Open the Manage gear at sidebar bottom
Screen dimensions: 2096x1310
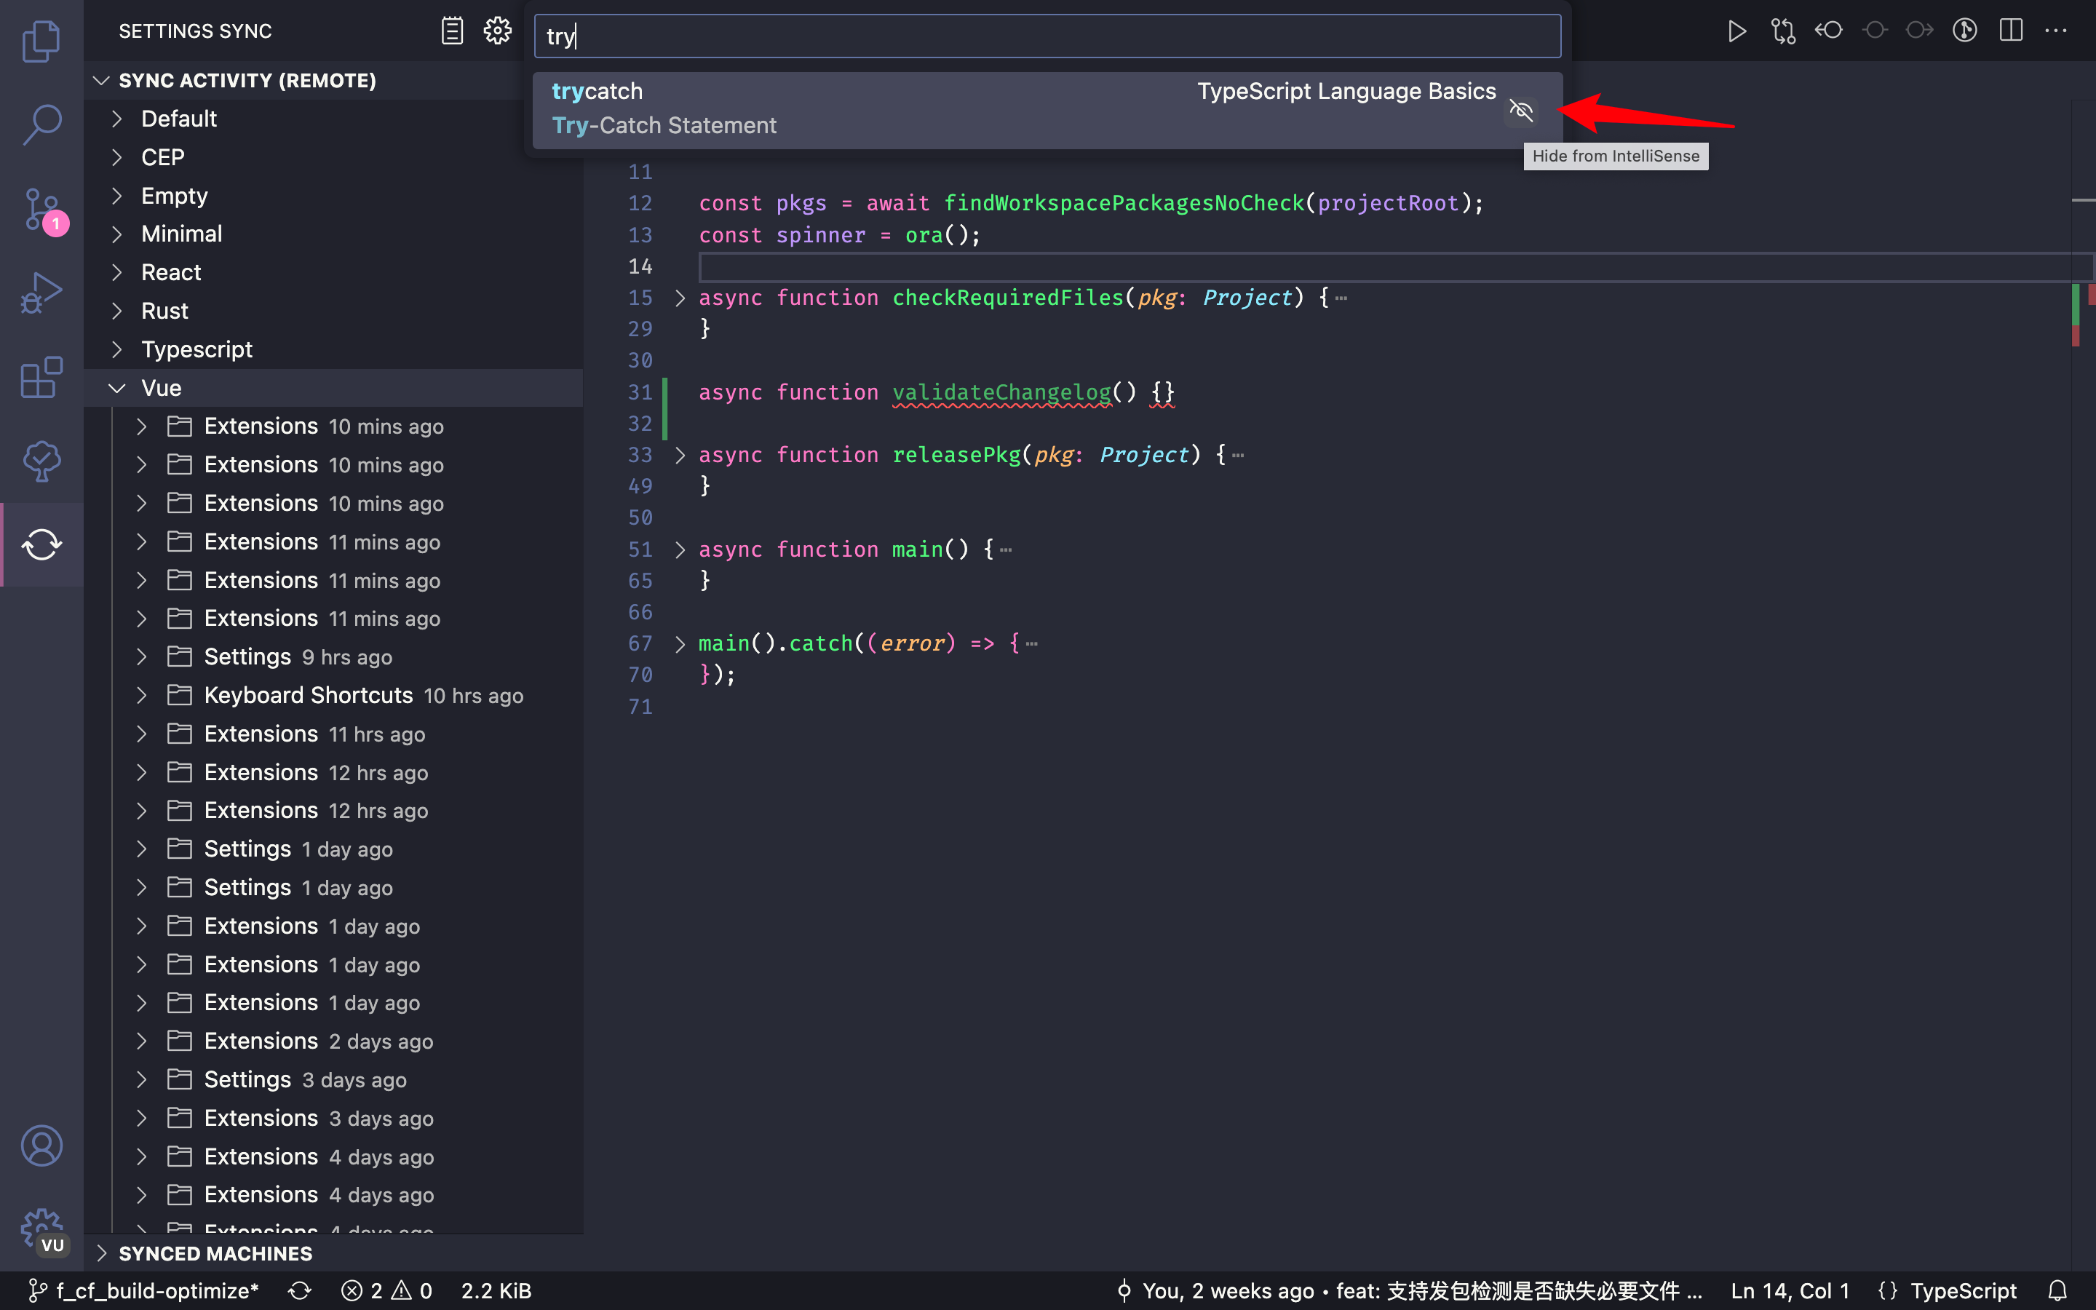[41, 1228]
